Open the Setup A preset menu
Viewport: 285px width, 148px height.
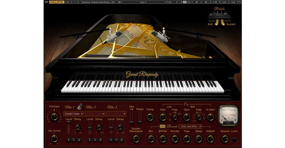pos(144,2)
